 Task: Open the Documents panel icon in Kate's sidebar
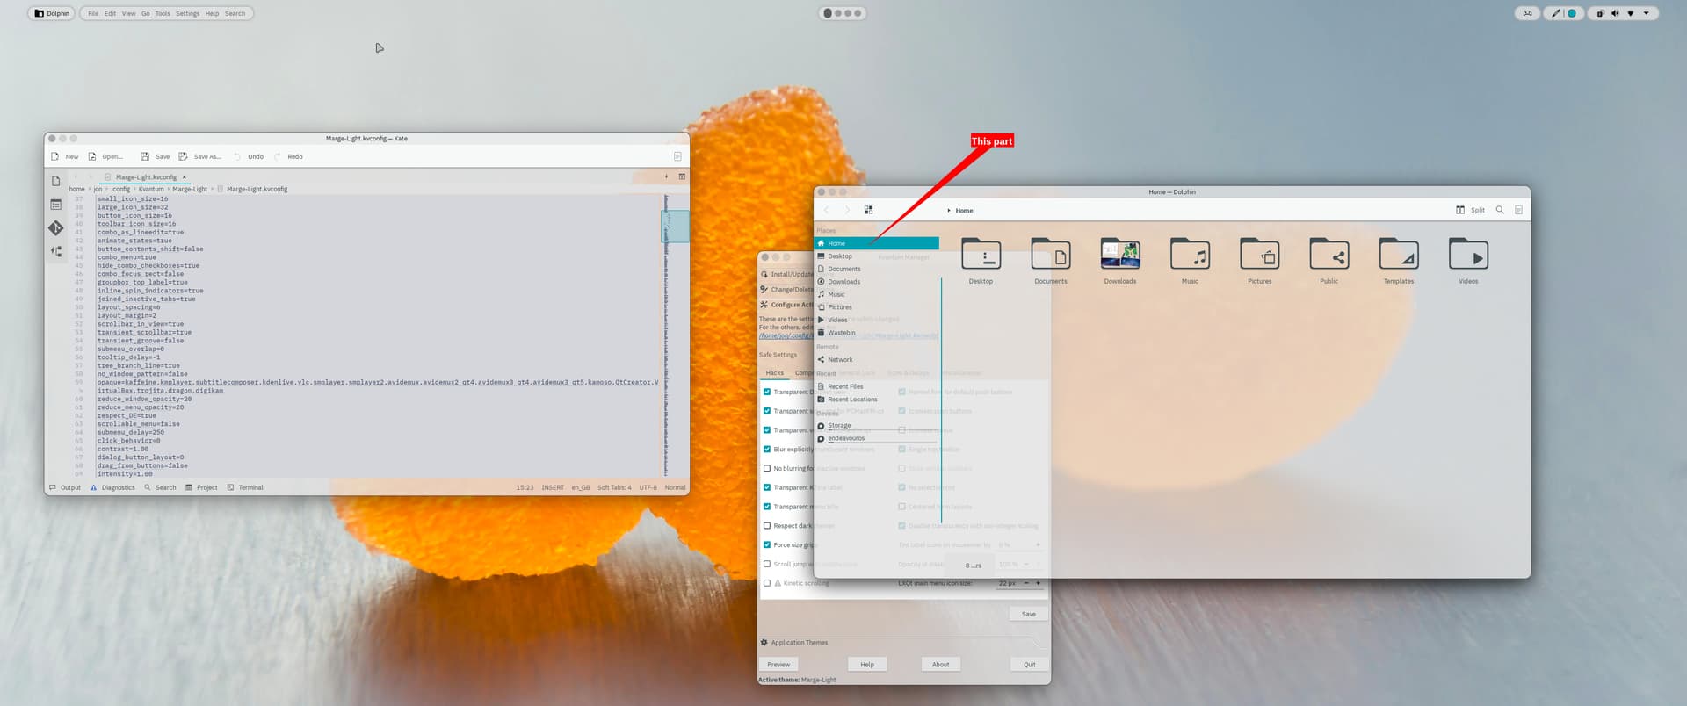pos(55,181)
